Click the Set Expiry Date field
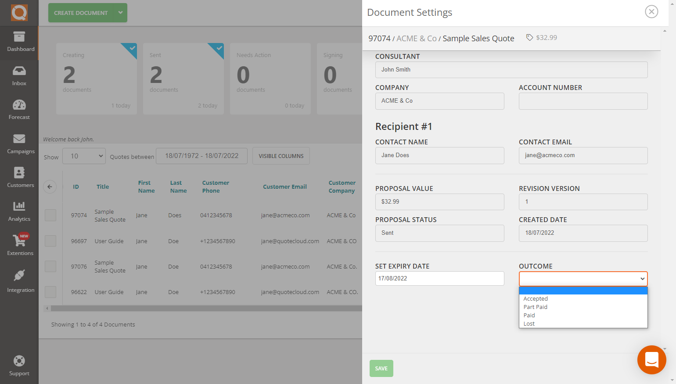 (x=439, y=278)
